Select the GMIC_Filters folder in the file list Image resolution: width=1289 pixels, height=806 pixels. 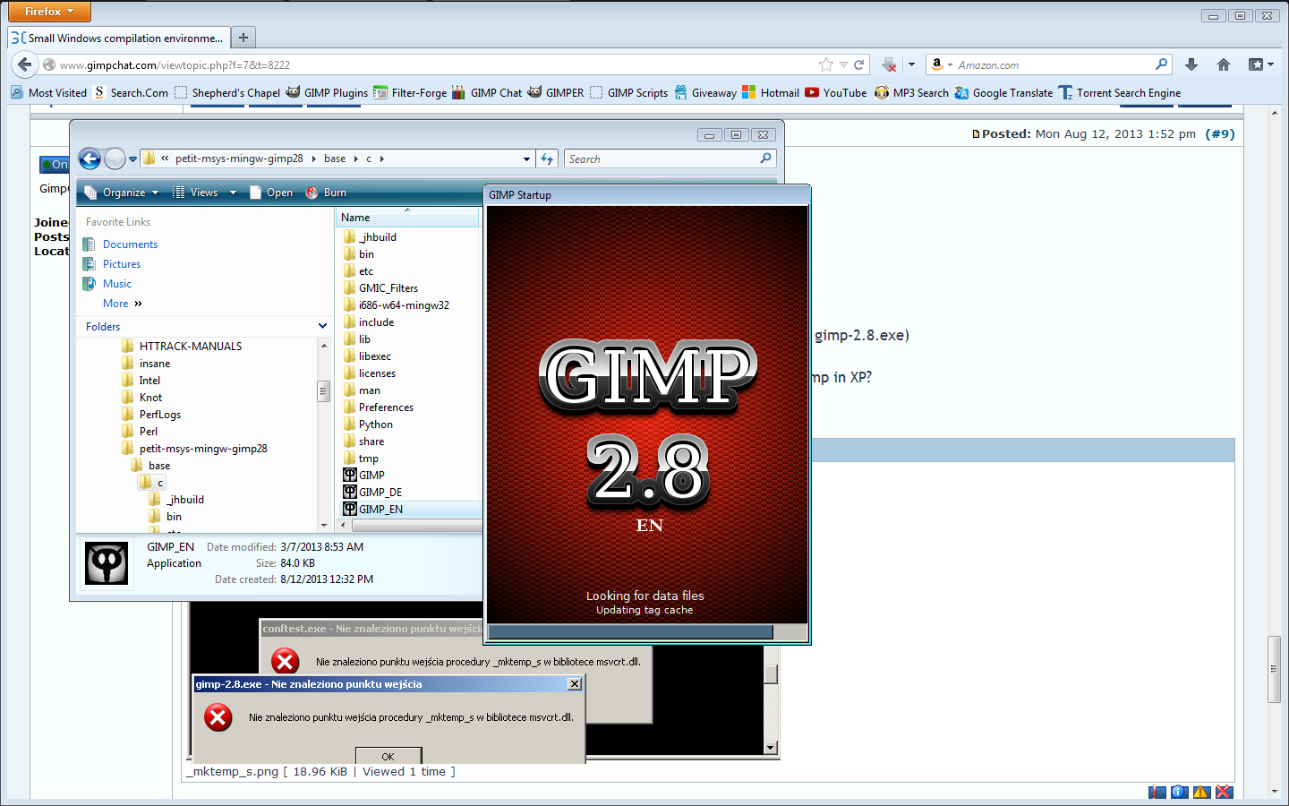380,288
